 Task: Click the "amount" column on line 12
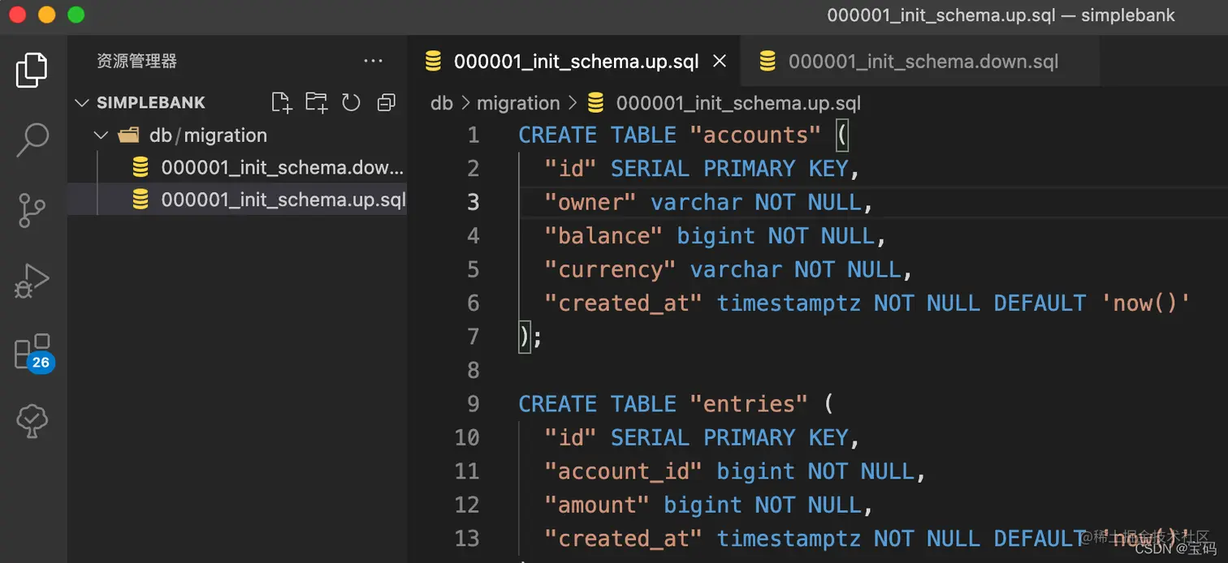tap(598, 505)
